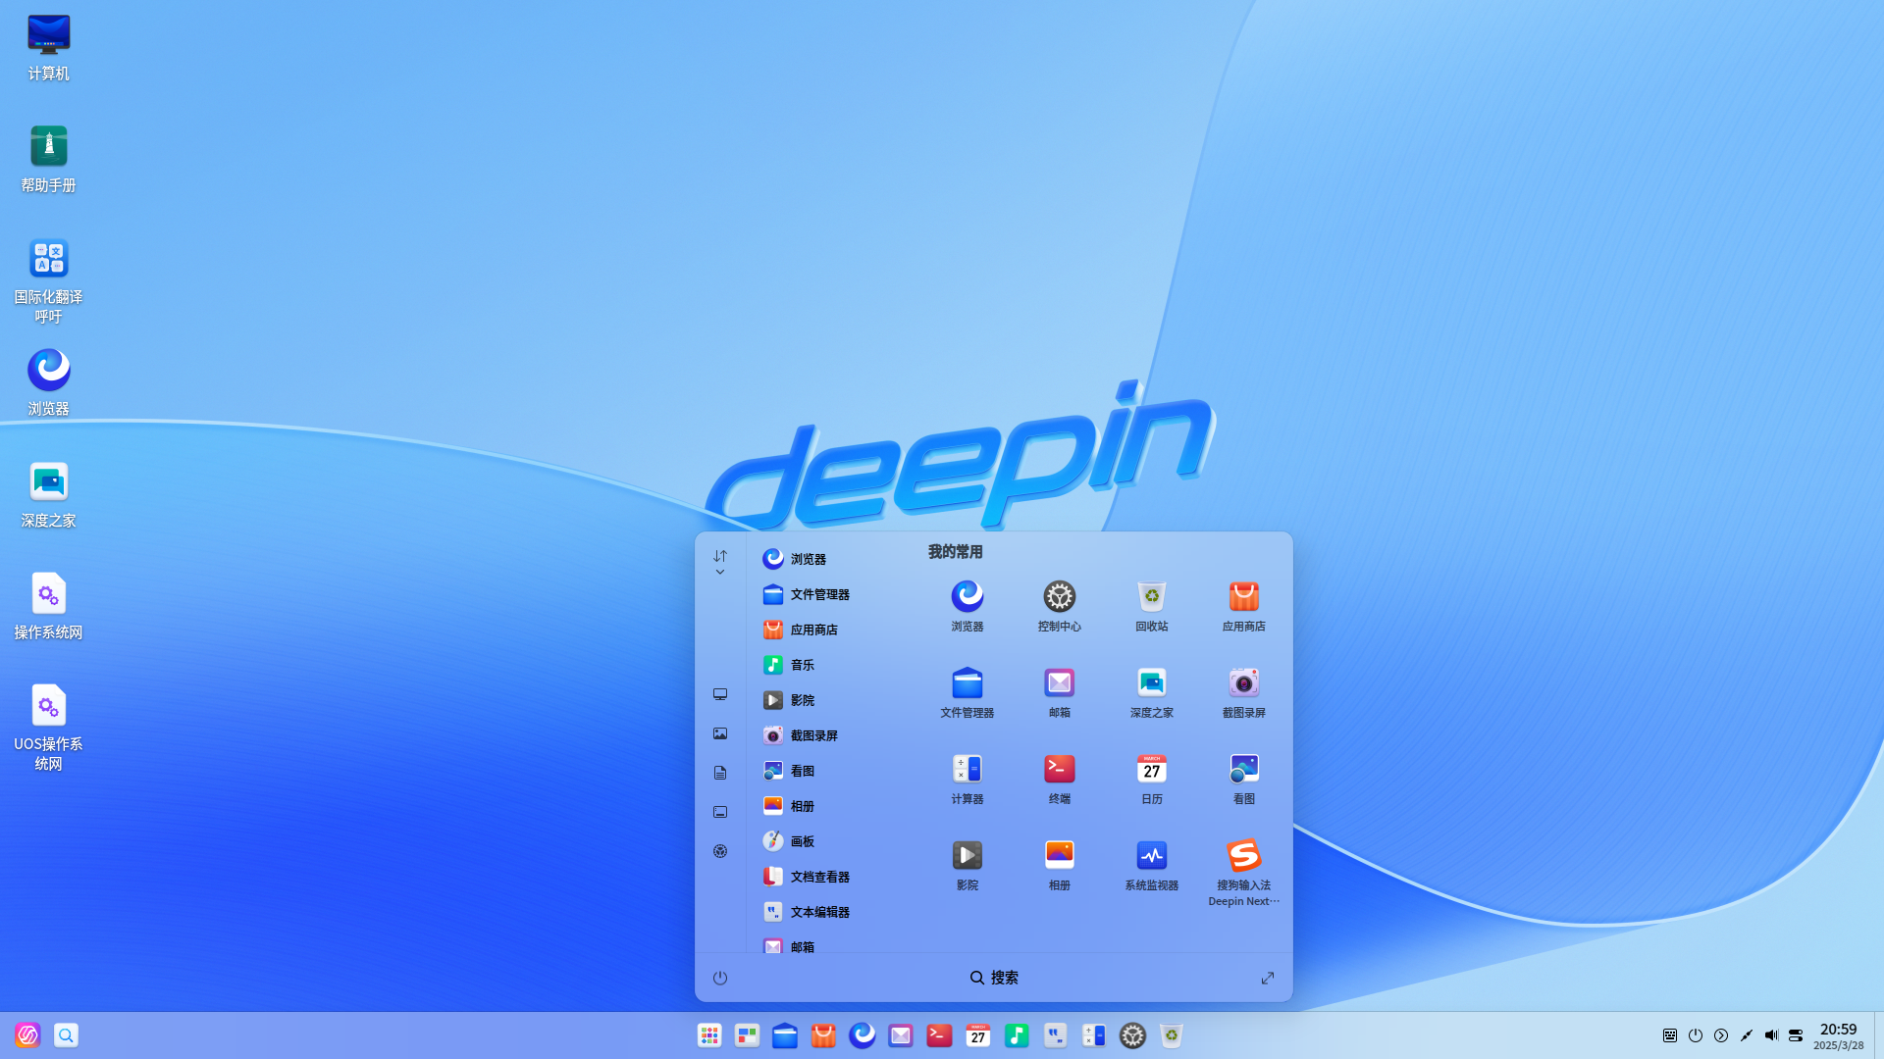
Task: Click the tray power icon
Action: pos(1696,1035)
